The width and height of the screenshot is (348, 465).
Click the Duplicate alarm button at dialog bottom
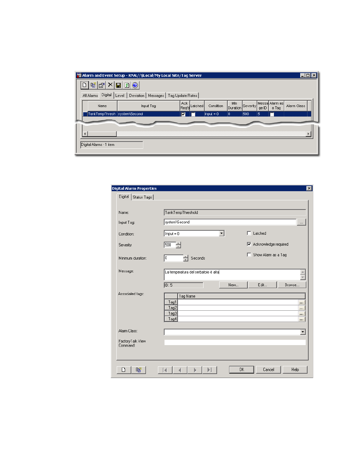(139, 370)
